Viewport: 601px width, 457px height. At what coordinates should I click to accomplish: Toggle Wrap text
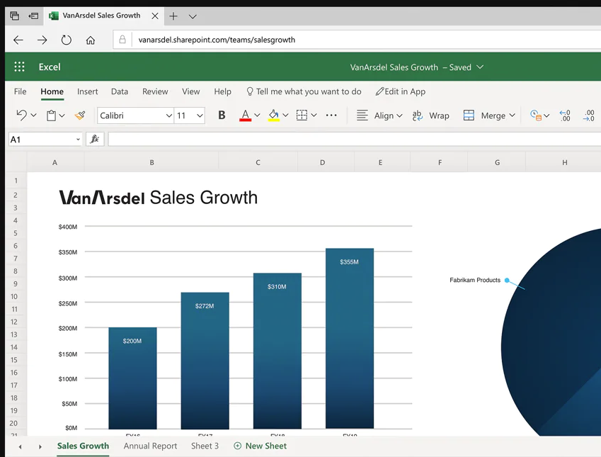431,115
